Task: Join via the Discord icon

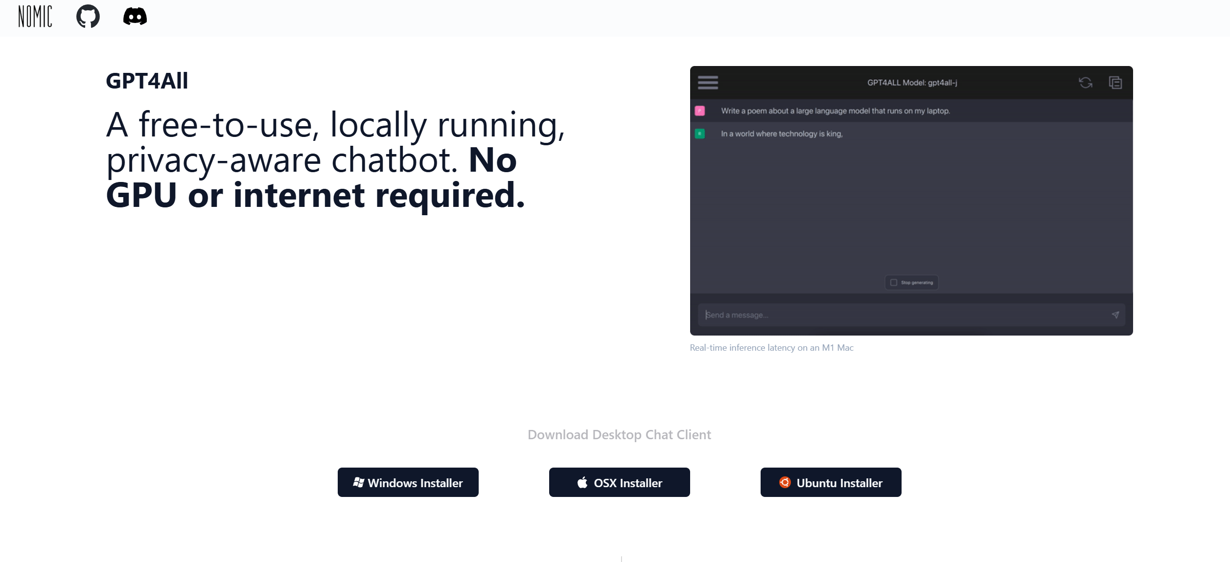Action: pos(135,17)
